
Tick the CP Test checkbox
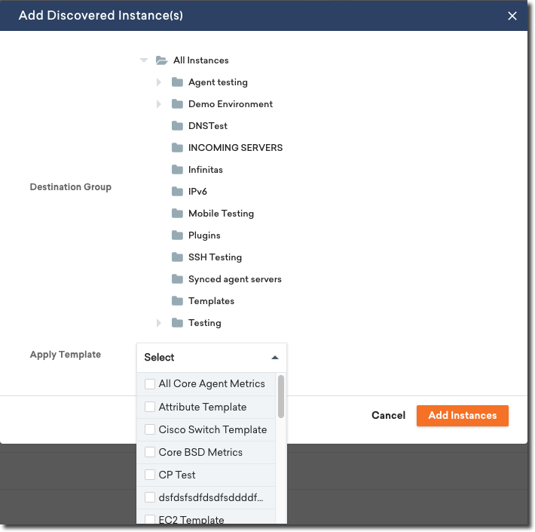tap(150, 475)
